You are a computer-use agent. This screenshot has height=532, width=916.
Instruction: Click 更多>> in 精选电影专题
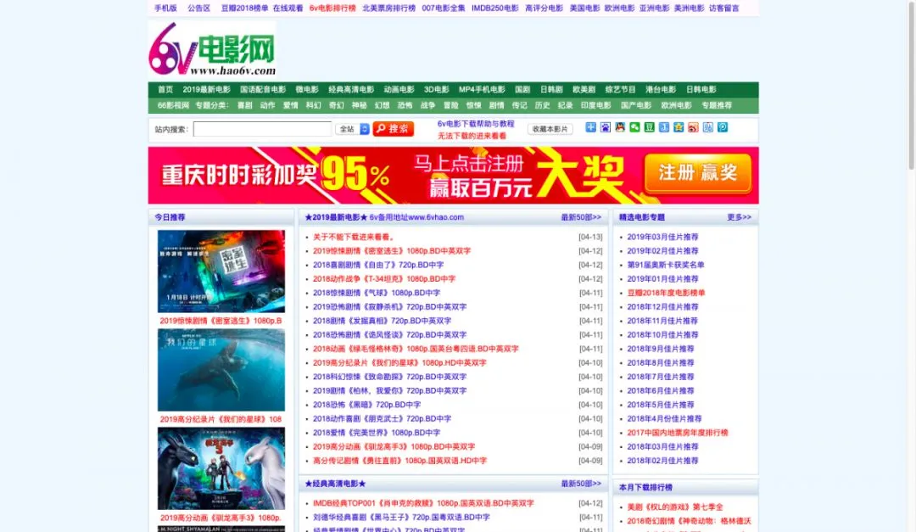tap(739, 217)
